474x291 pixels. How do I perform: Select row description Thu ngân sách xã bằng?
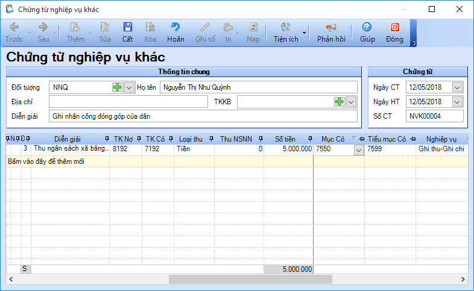point(71,149)
